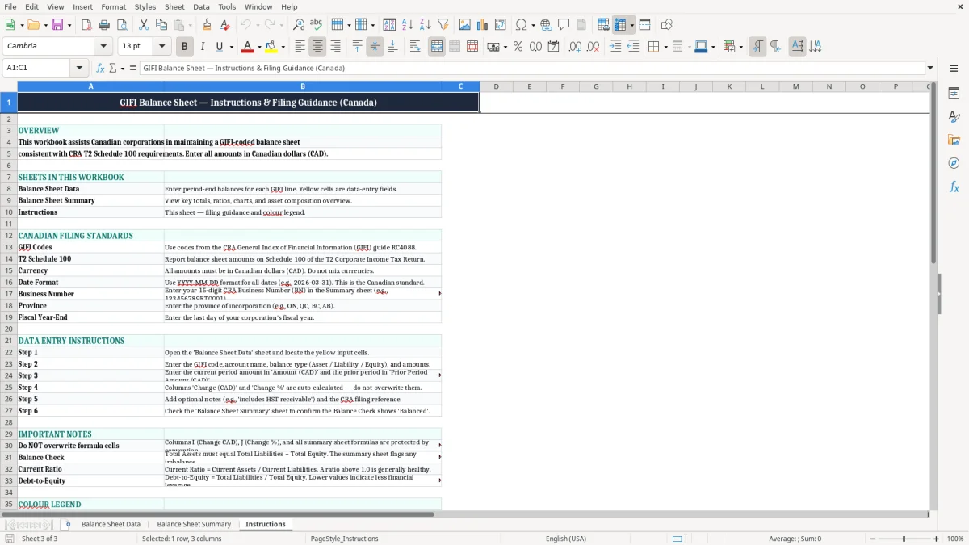969x545 pixels.
Task: Expand the formula bar arrow
Action: coord(930,68)
